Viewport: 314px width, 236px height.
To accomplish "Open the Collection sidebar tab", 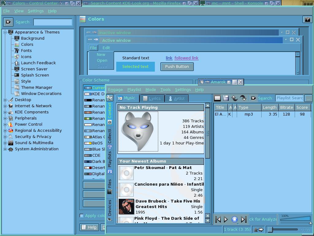I will (x=109, y=138).
